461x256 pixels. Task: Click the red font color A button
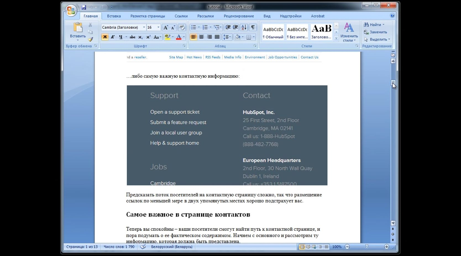click(179, 37)
